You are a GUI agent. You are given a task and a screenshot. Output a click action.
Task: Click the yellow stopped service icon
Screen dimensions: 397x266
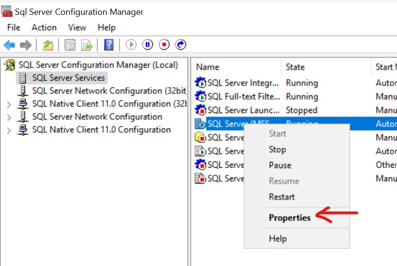tap(200, 137)
